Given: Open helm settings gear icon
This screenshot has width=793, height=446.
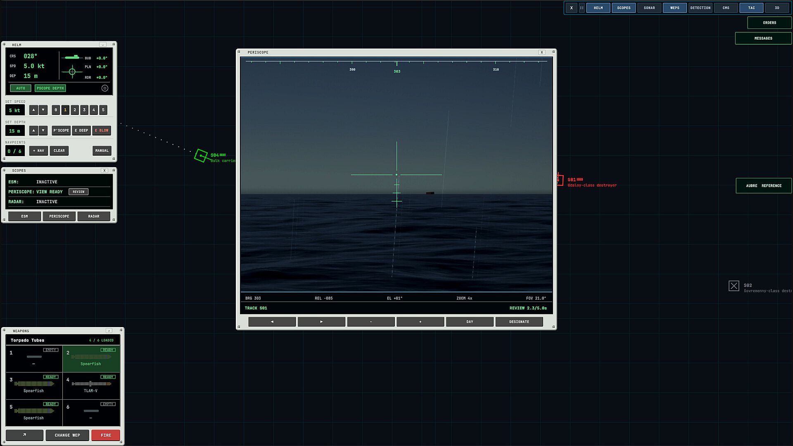Looking at the screenshot, I should point(105,88).
